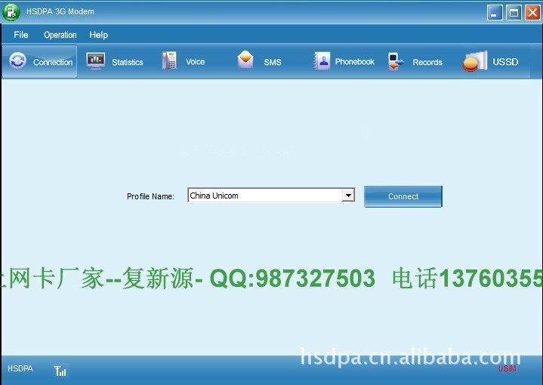
Task: Click the Connect button
Action: pos(403,196)
